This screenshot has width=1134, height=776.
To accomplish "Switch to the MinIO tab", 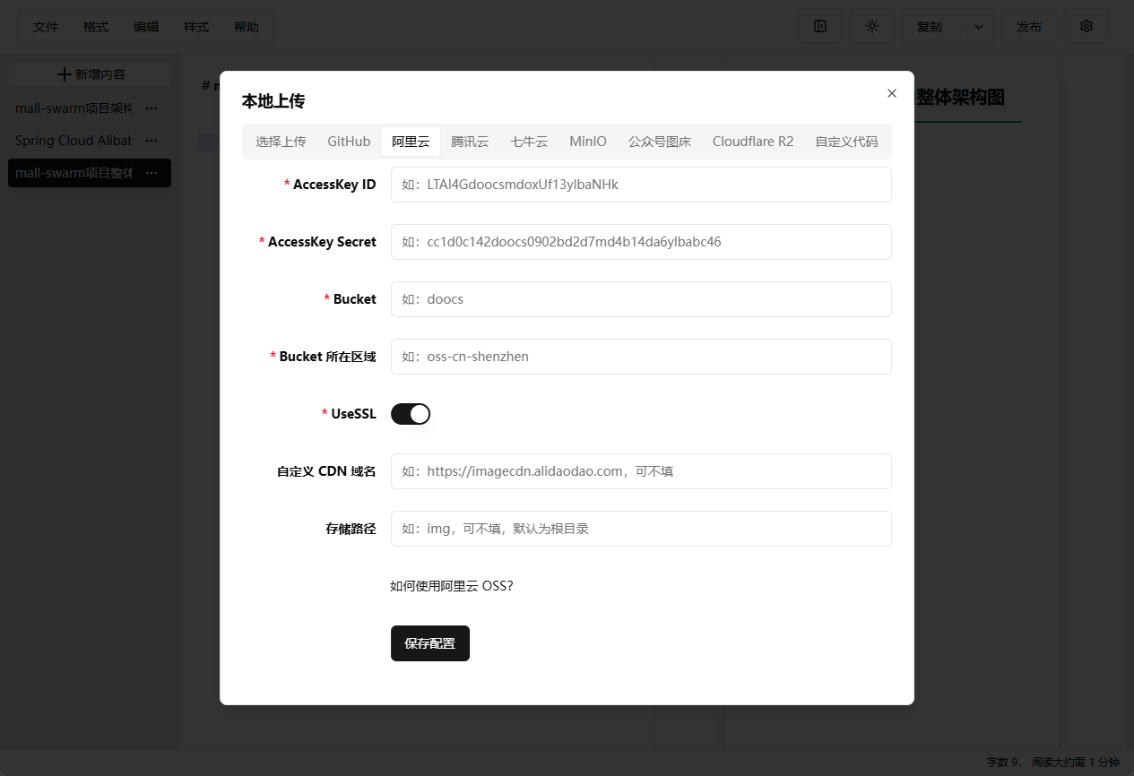I will pos(587,142).
